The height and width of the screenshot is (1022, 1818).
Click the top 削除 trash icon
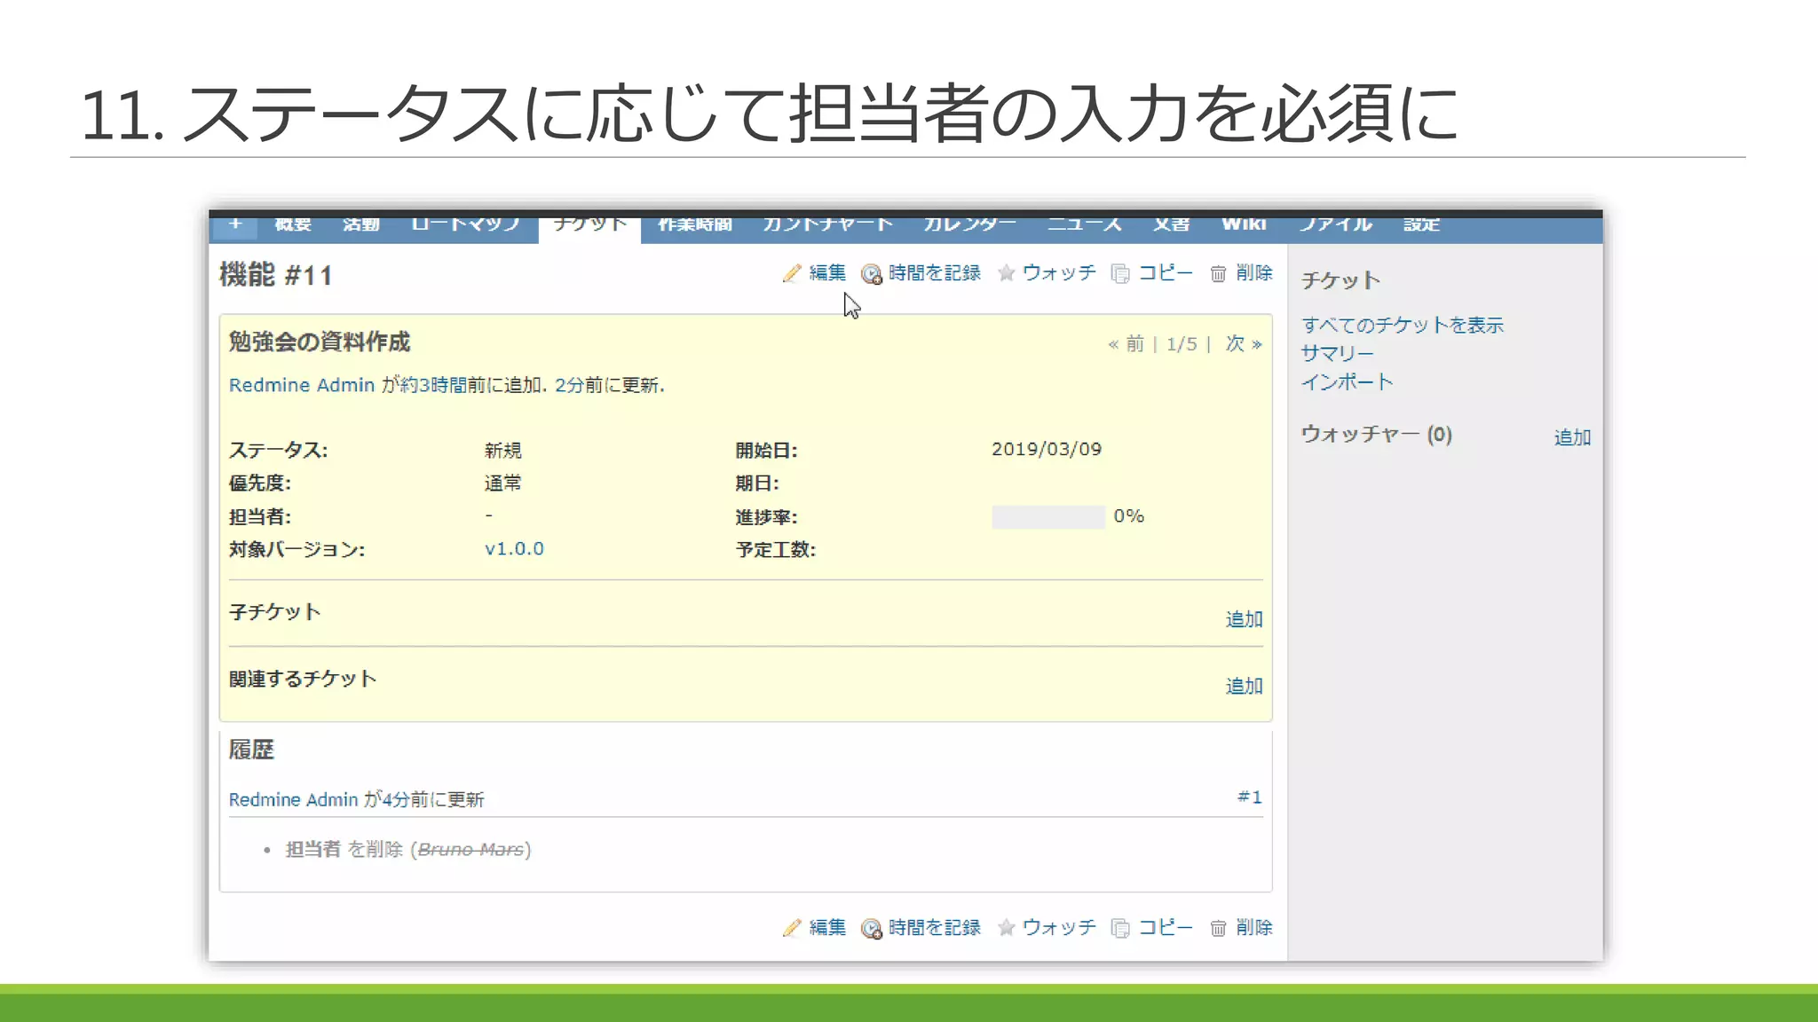coord(1218,274)
